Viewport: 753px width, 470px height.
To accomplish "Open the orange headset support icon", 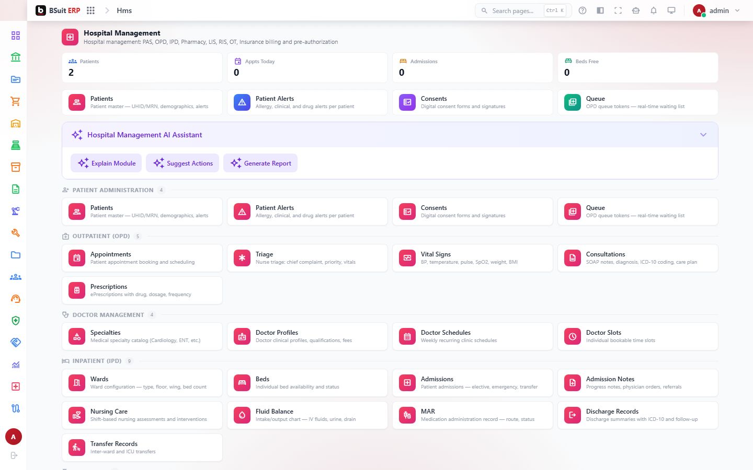I will (16, 299).
